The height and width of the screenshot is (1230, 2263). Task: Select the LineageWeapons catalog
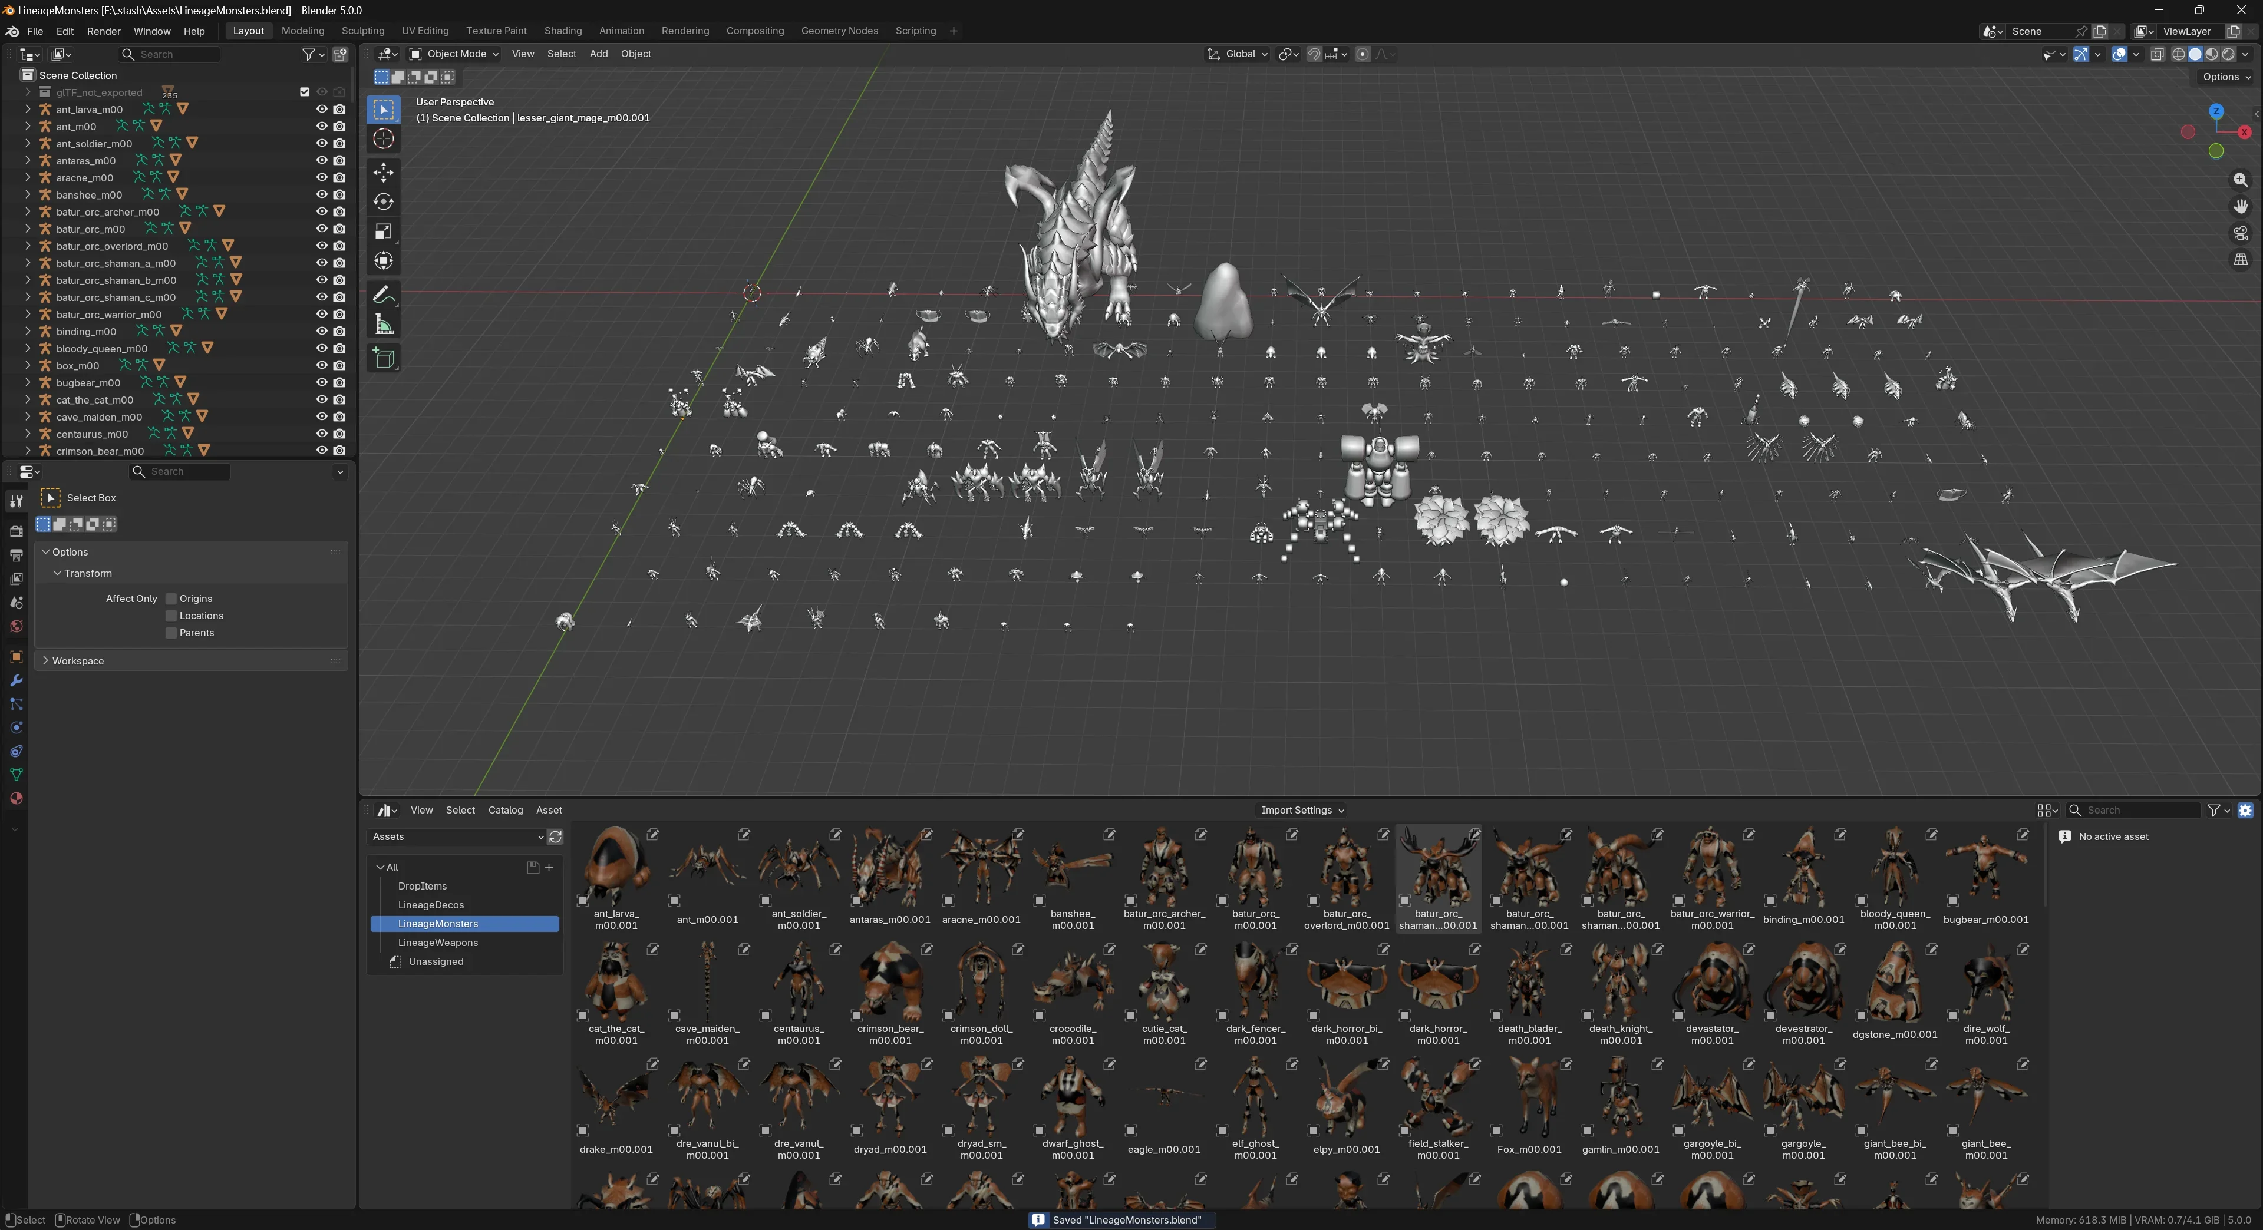(x=465, y=943)
